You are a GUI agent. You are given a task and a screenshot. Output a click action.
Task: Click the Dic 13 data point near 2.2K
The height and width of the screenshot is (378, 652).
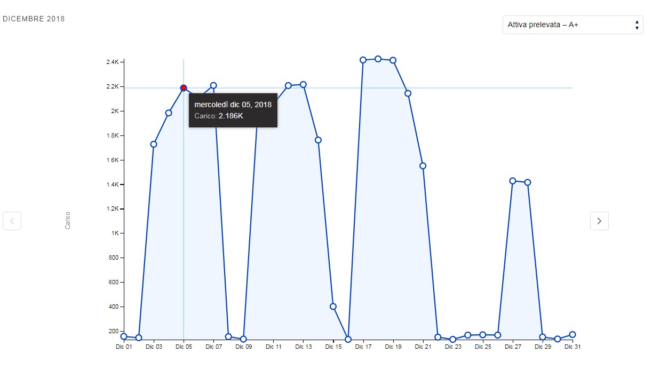point(303,85)
